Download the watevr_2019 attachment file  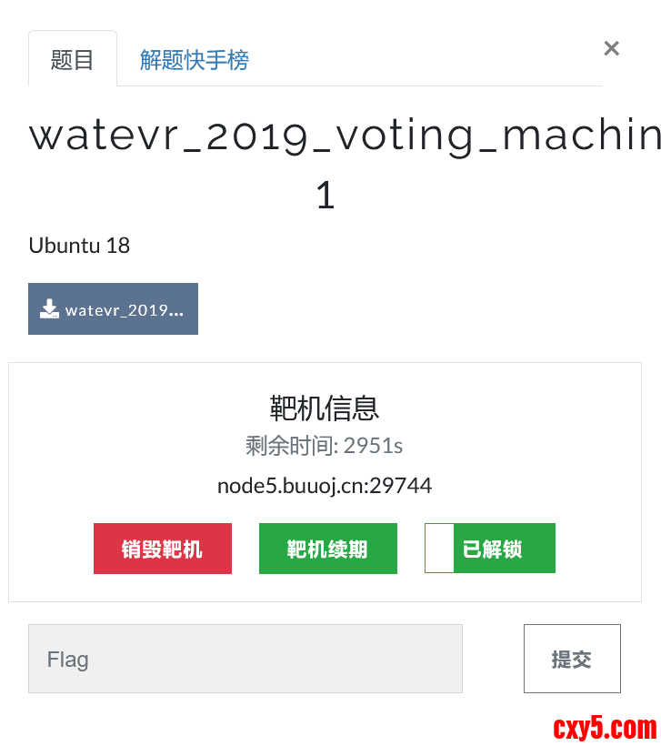[114, 309]
